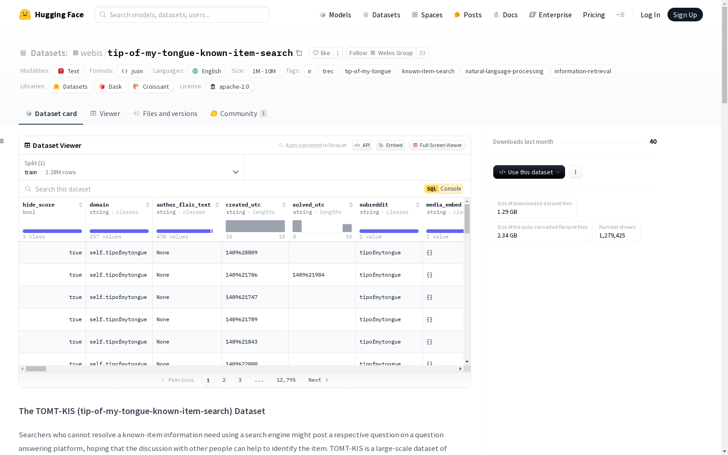Expand the Split train dropdown
Screen dimensions: 728x455
[131, 167]
